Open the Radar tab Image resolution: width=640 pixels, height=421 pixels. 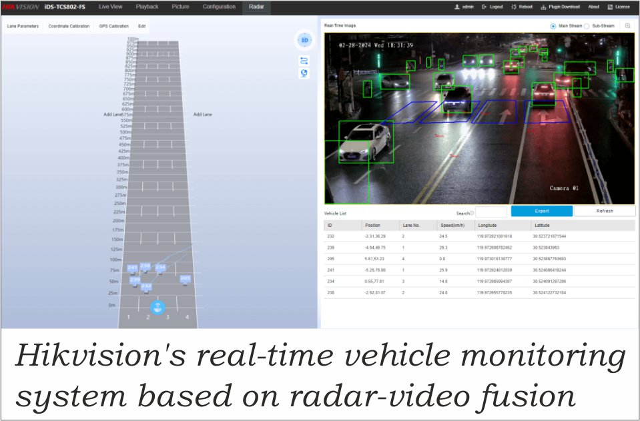(256, 7)
